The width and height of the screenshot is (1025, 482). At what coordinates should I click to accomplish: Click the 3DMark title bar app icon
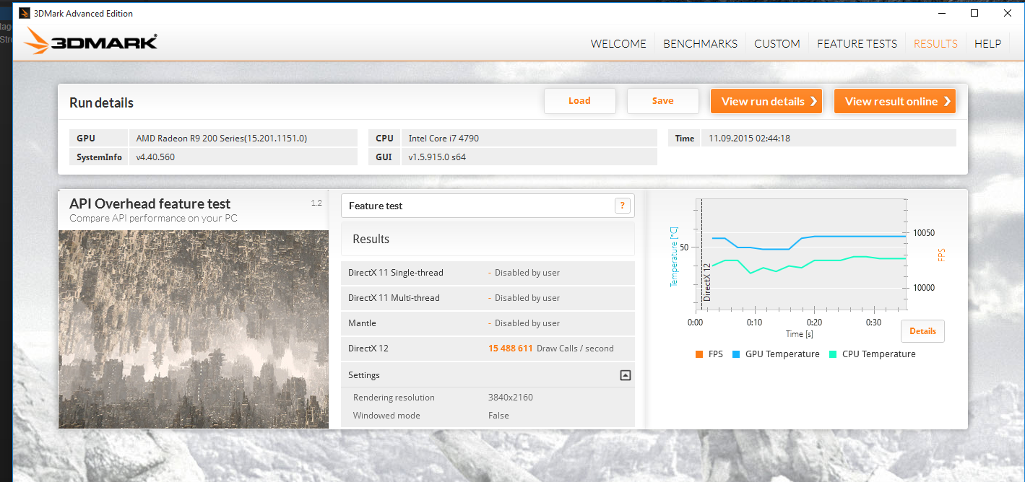click(x=24, y=13)
